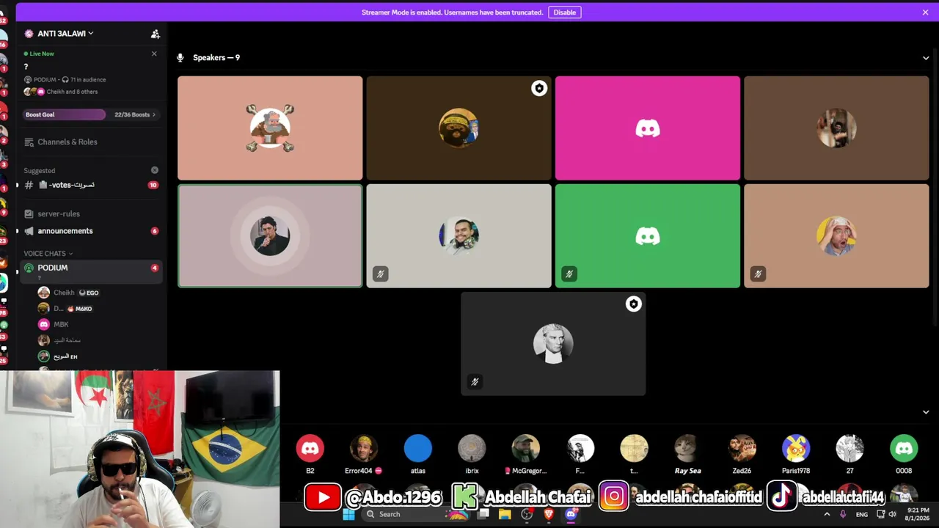Click audience member Zed26's avatar
Image resolution: width=939 pixels, height=528 pixels.
pos(742,449)
